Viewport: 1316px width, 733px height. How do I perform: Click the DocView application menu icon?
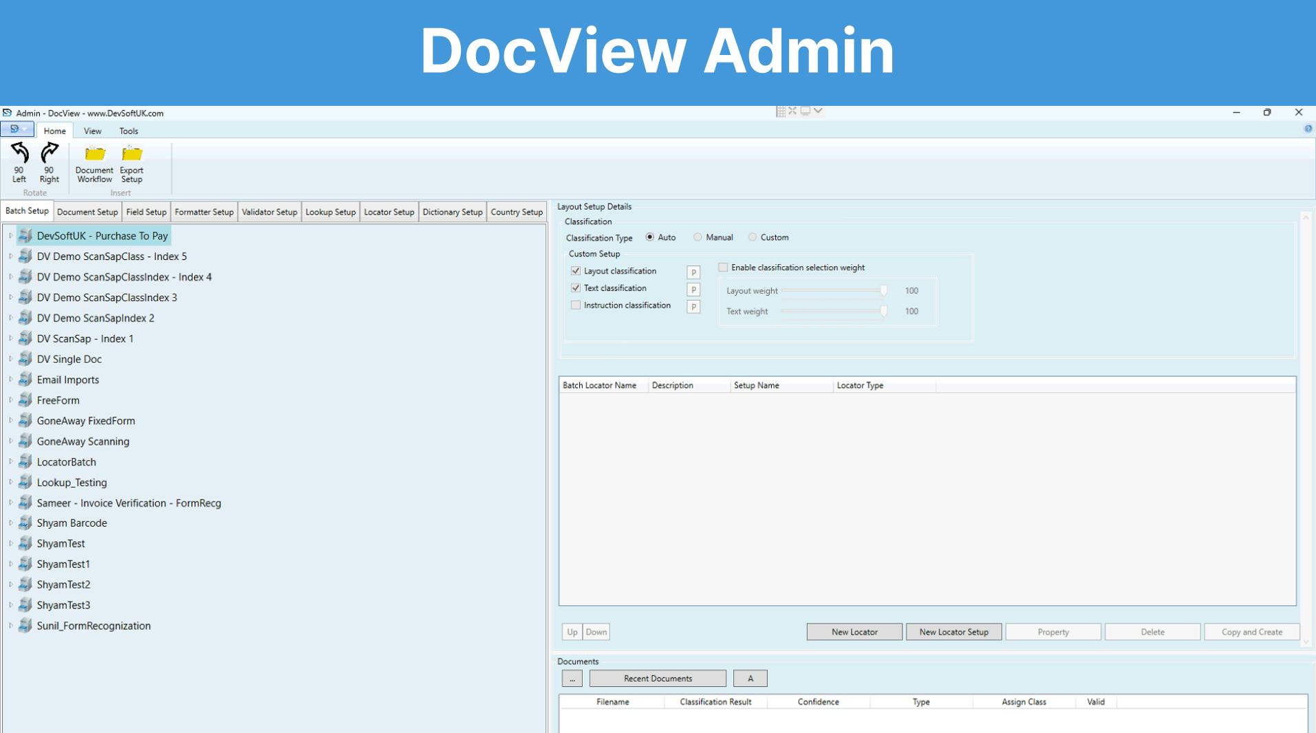coord(14,129)
